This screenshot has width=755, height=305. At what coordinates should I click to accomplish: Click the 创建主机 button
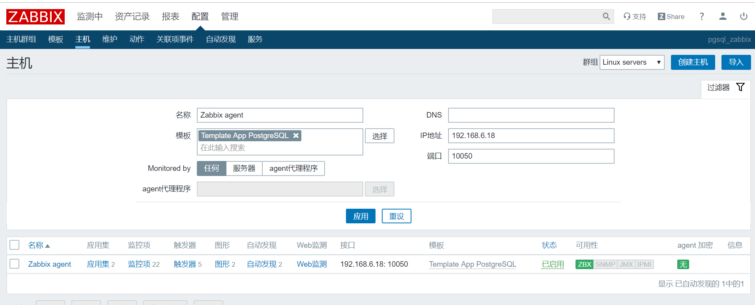click(x=693, y=62)
